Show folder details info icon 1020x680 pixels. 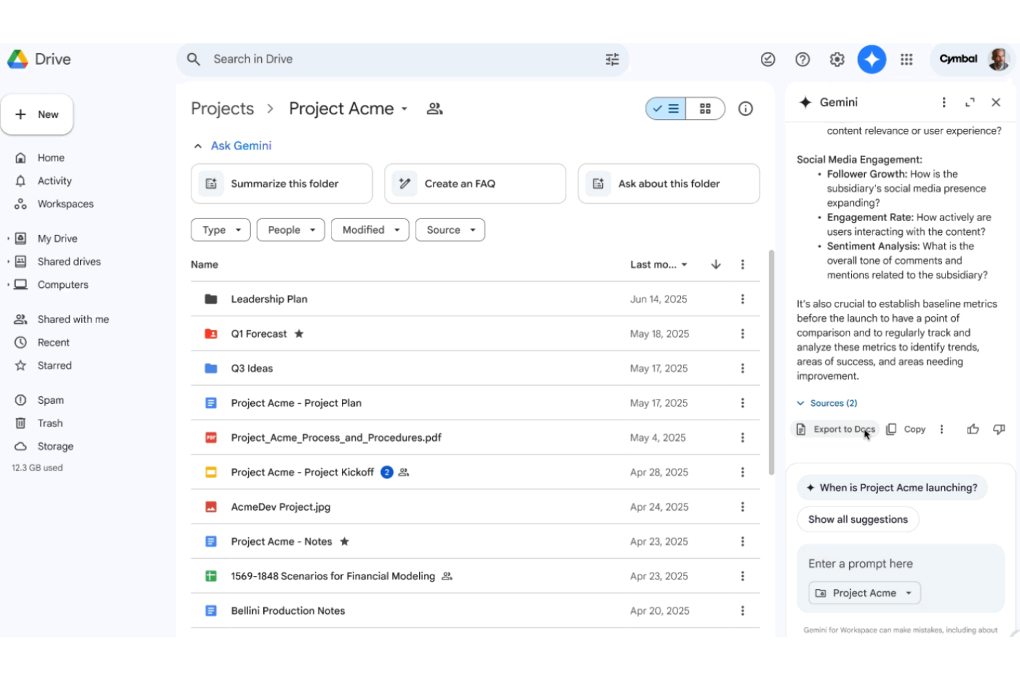(745, 108)
